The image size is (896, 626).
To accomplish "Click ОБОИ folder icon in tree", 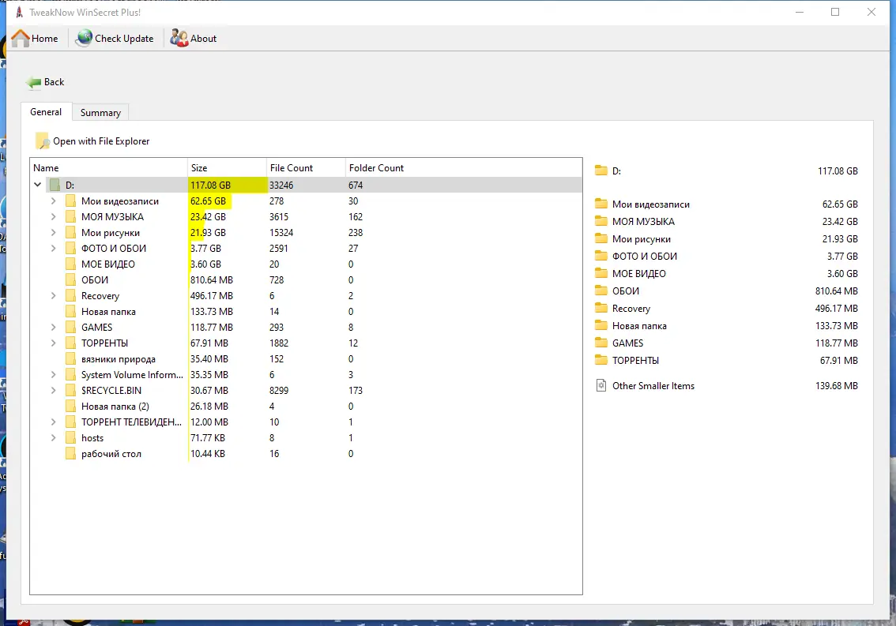I will (x=70, y=280).
